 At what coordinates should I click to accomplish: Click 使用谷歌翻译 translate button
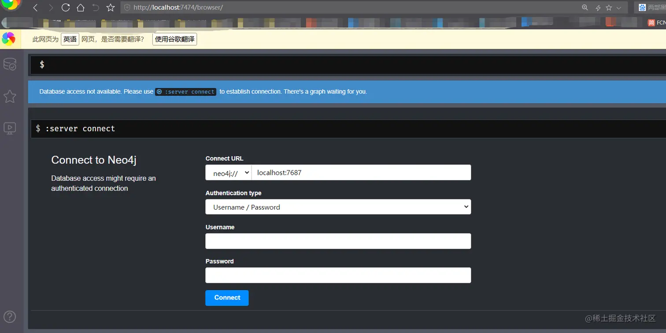tap(174, 39)
